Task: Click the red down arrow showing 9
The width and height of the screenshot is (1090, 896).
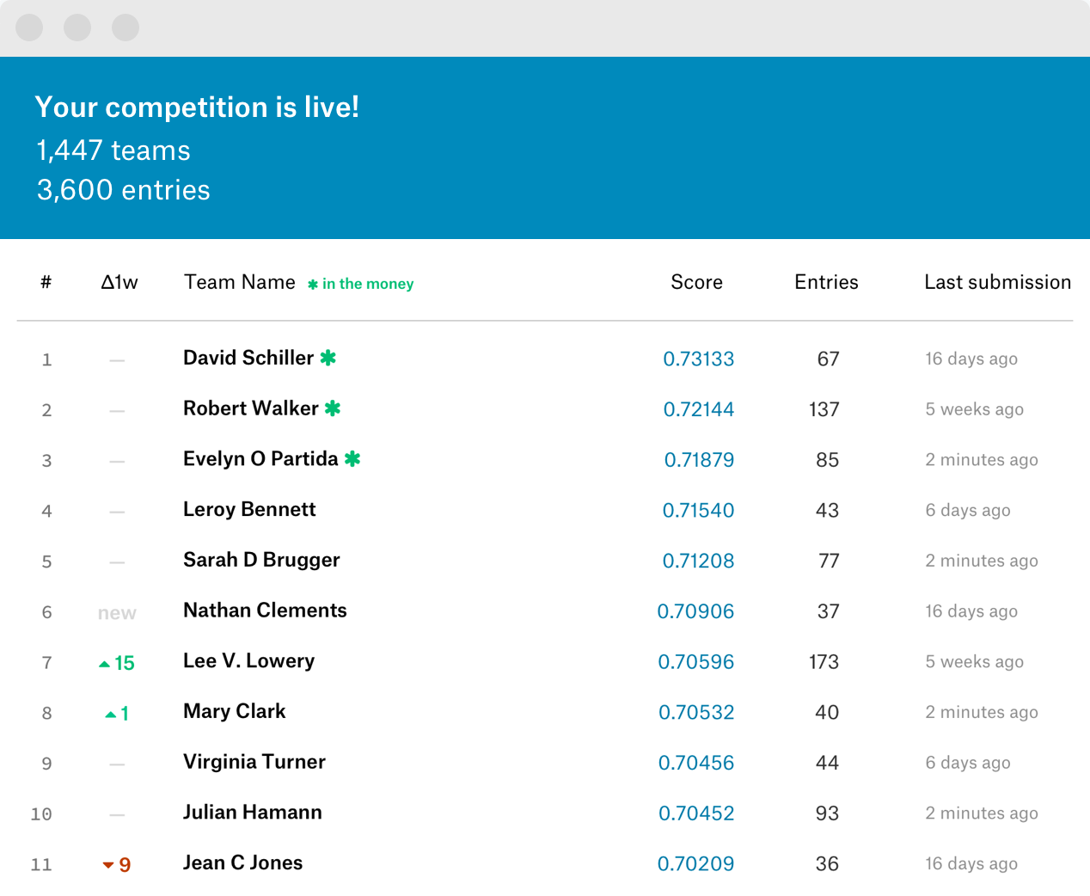Action: click(108, 865)
